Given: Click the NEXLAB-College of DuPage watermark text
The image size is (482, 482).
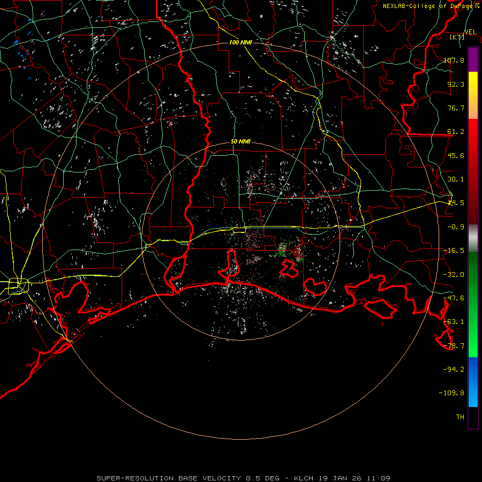Looking at the screenshot, I should click(431, 6).
